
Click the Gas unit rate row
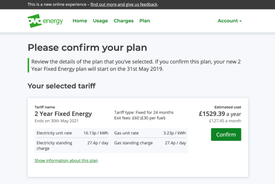coord(150,133)
